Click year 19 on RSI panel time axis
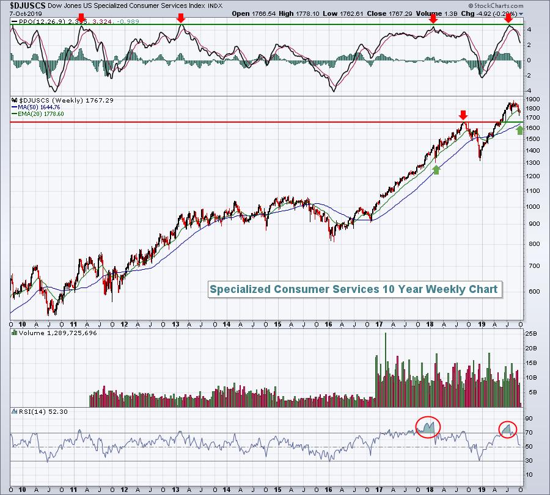Image resolution: width=550 pixels, height=495 pixels. point(482,490)
